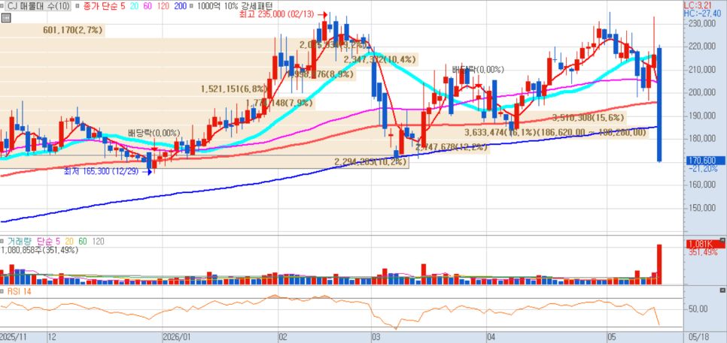Click the grid table icon below chart title

pos(5,17)
